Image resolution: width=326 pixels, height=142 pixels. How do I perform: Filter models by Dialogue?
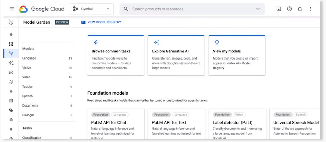click(47, 115)
